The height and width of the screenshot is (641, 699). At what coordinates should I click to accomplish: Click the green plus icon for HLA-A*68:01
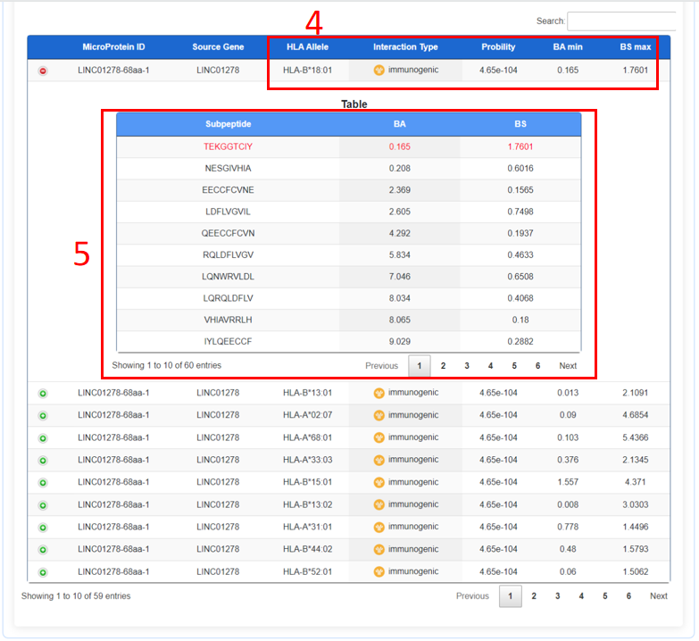43,438
